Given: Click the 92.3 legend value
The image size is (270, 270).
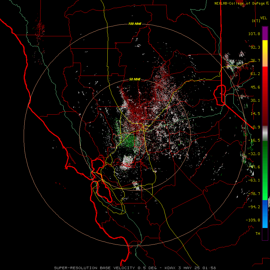Looking at the screenshot, I should (x=255, y=47).
